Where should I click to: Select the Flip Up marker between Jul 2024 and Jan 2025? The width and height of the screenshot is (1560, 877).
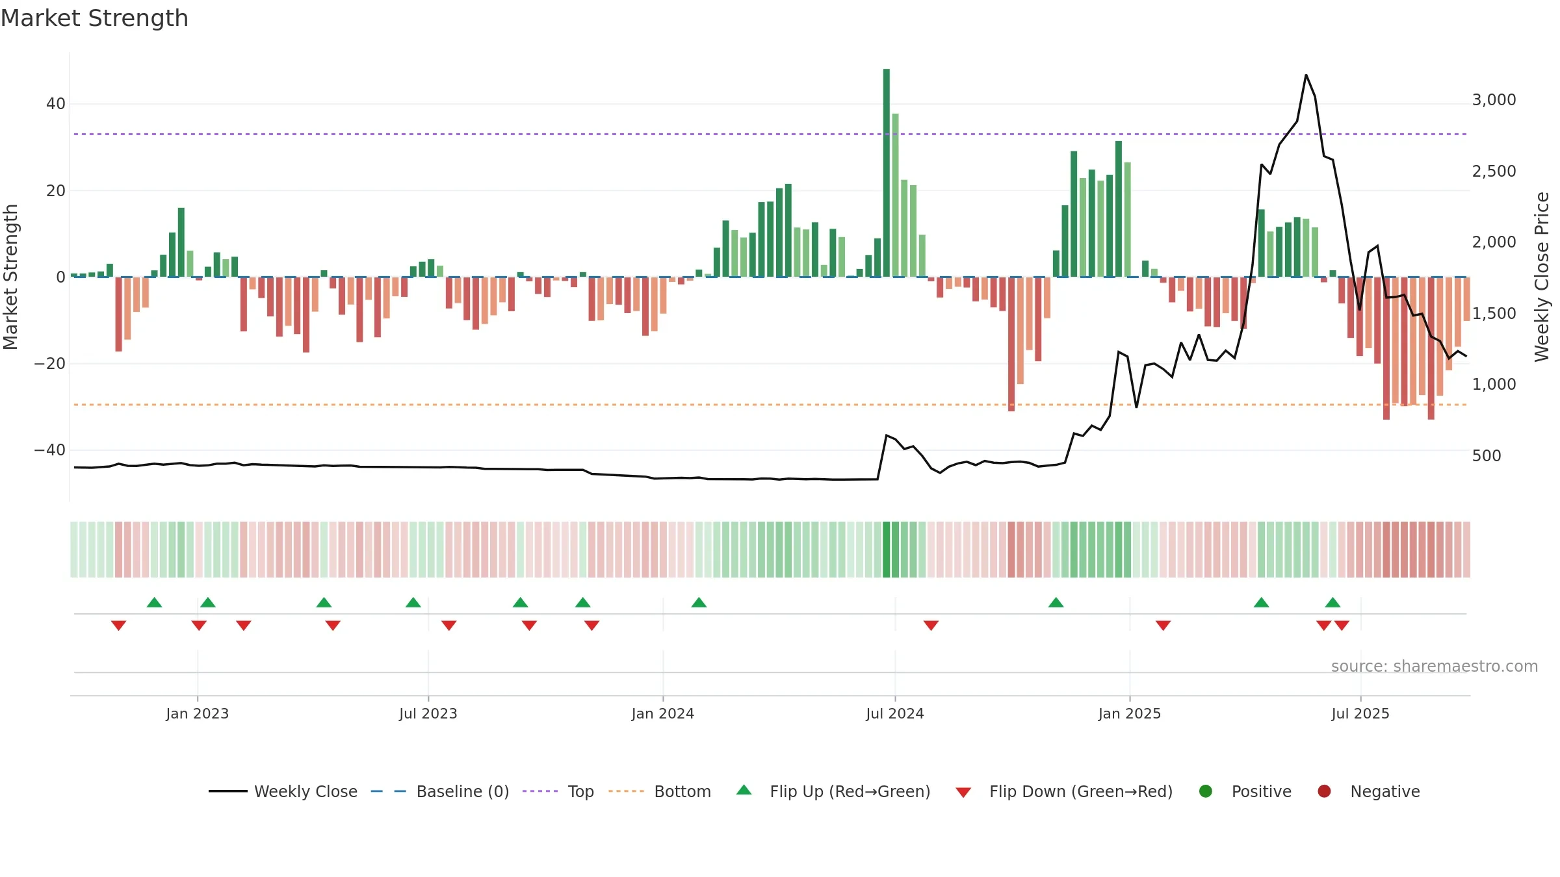click(x=1056, y=602)
